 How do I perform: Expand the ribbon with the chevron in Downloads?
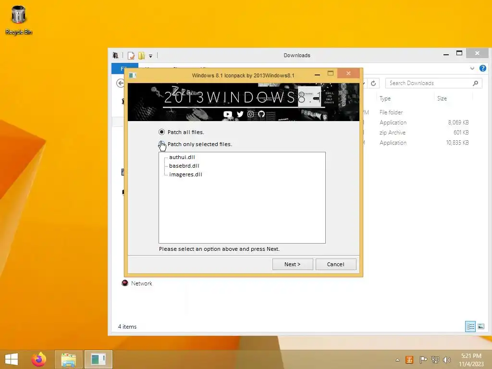point(472,68)
